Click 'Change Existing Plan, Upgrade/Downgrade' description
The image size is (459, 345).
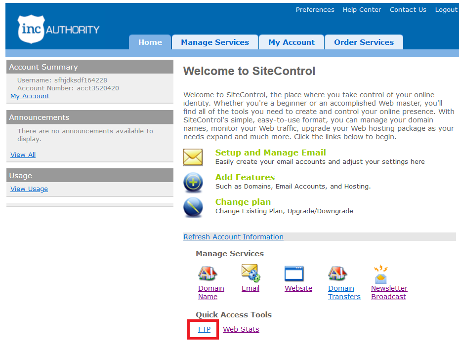tap(284, 211)
